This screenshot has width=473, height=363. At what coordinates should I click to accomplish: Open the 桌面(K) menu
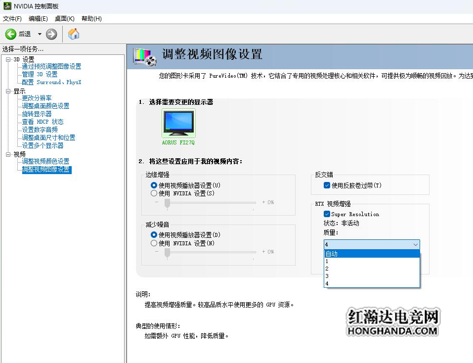64,19
